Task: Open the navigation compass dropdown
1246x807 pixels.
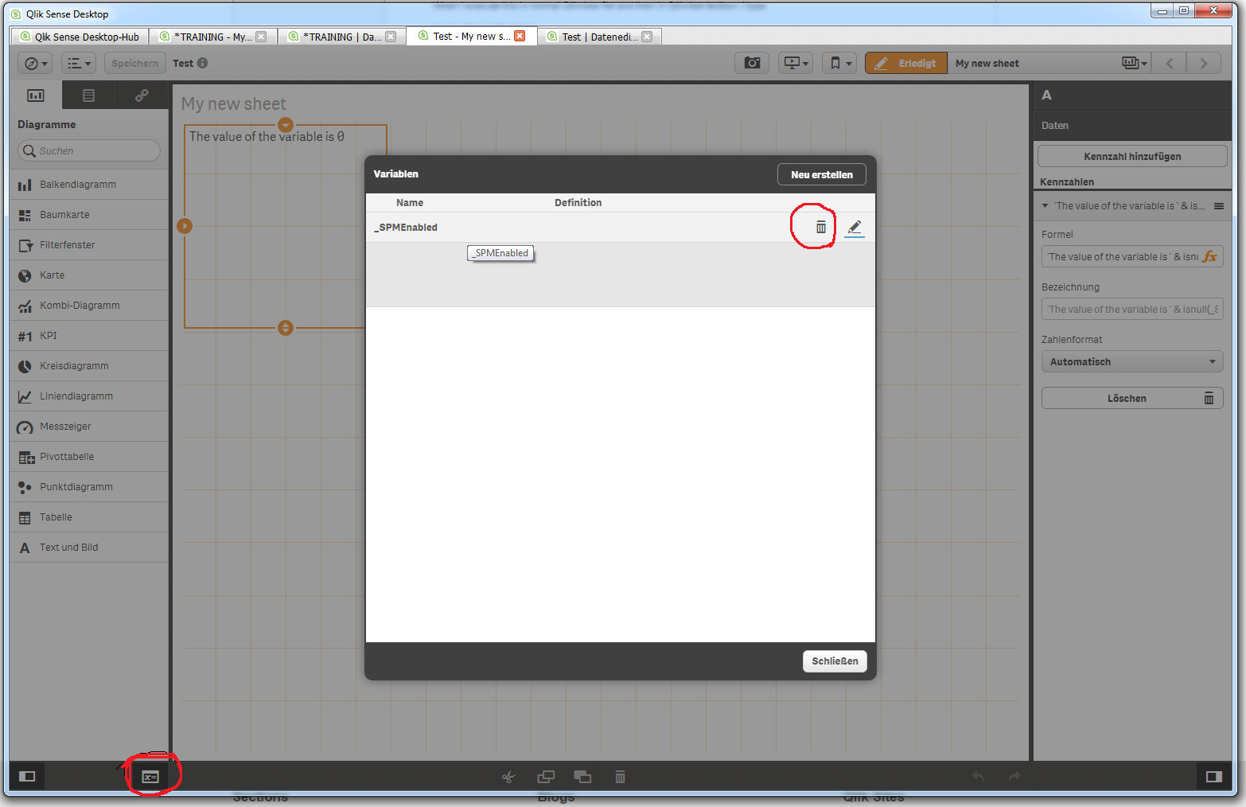Action: coord(35,63)
